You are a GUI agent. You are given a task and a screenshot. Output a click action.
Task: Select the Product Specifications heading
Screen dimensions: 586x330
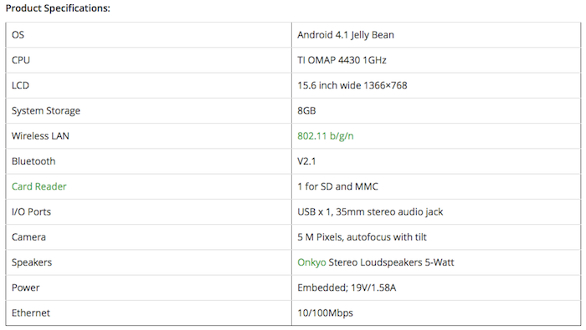coord(58,8)
